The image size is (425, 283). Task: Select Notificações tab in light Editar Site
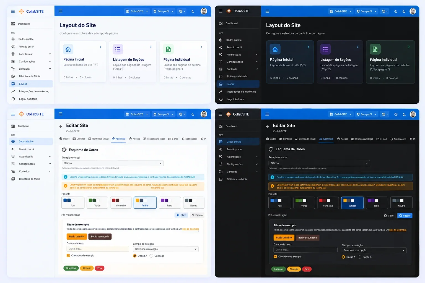[190, 139]
